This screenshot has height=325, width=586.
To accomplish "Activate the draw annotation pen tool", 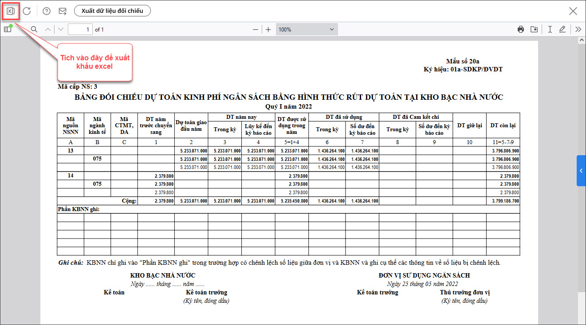I will click(x=562, y=29).
